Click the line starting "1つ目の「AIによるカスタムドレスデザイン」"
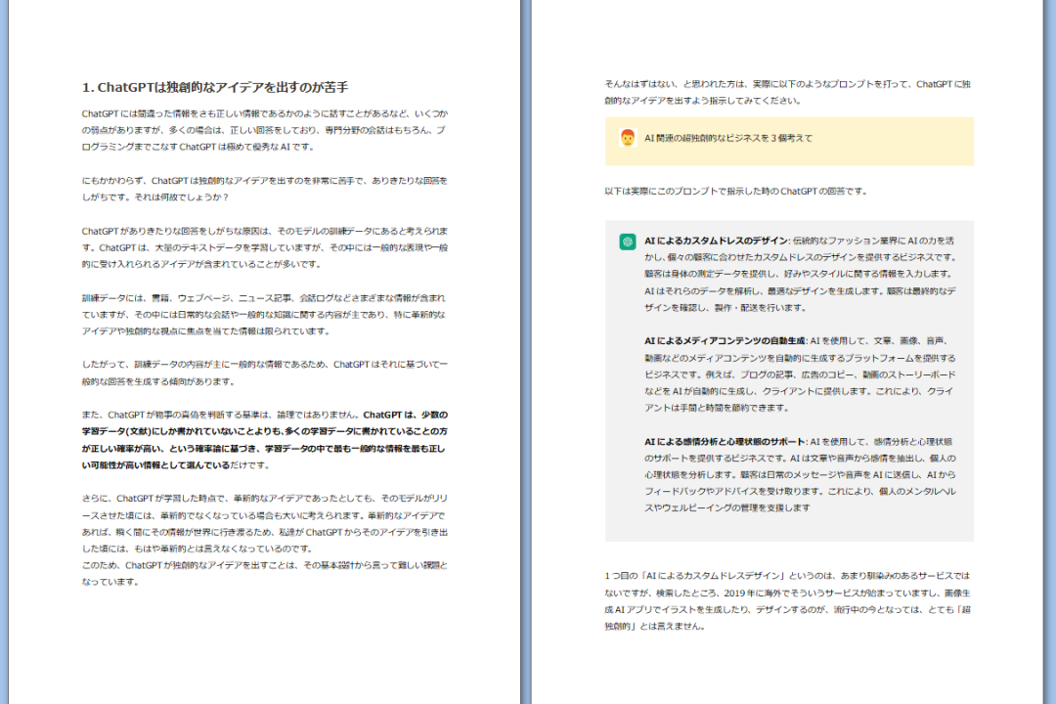1056x704 pixels. [x=787, y=576]
